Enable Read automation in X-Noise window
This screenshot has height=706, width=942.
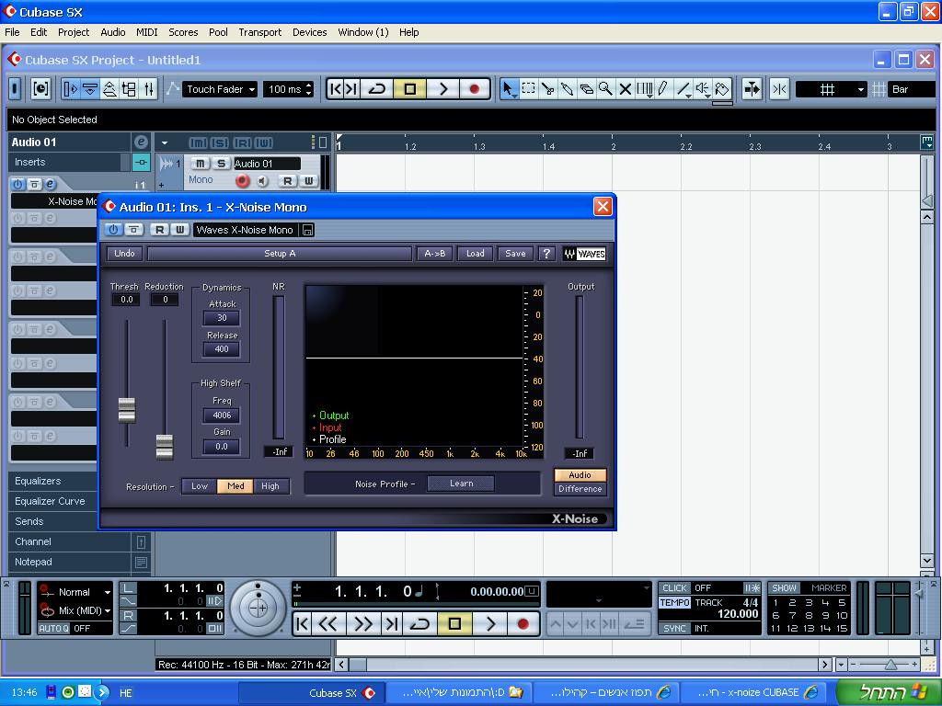(x=159, y=229)
